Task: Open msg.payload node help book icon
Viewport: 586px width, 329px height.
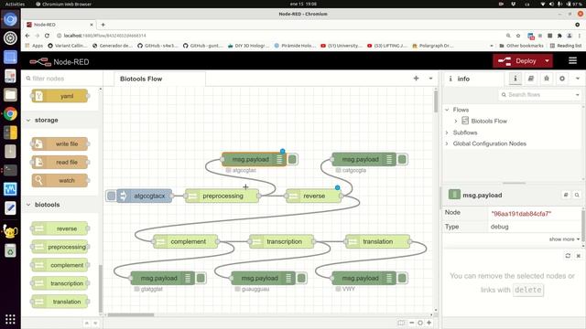Action: (x=566, y=195)
